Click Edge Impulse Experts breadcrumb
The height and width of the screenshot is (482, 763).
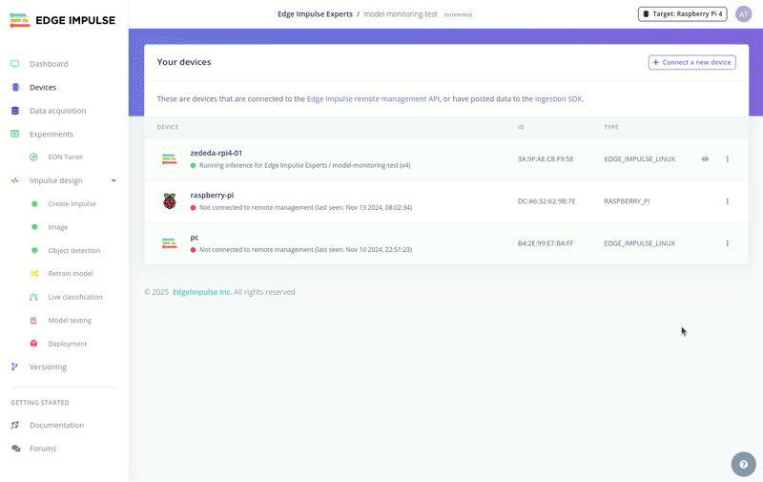click(315, 14)
